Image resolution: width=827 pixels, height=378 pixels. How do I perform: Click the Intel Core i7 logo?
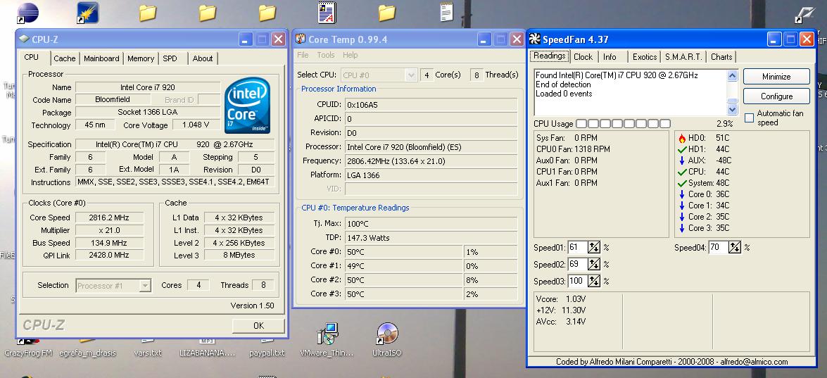coord(247,106)
